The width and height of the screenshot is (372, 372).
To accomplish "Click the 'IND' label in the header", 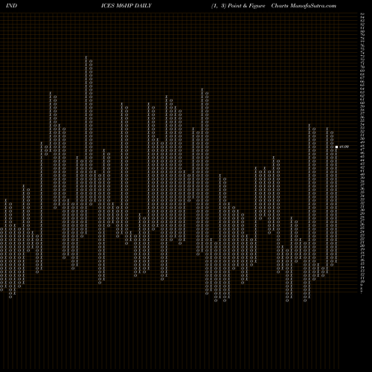I will pyautogui.click(x=11, y=6).
